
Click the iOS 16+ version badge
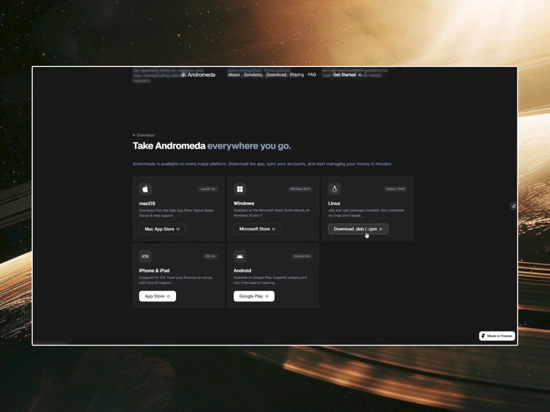(210, 256)
